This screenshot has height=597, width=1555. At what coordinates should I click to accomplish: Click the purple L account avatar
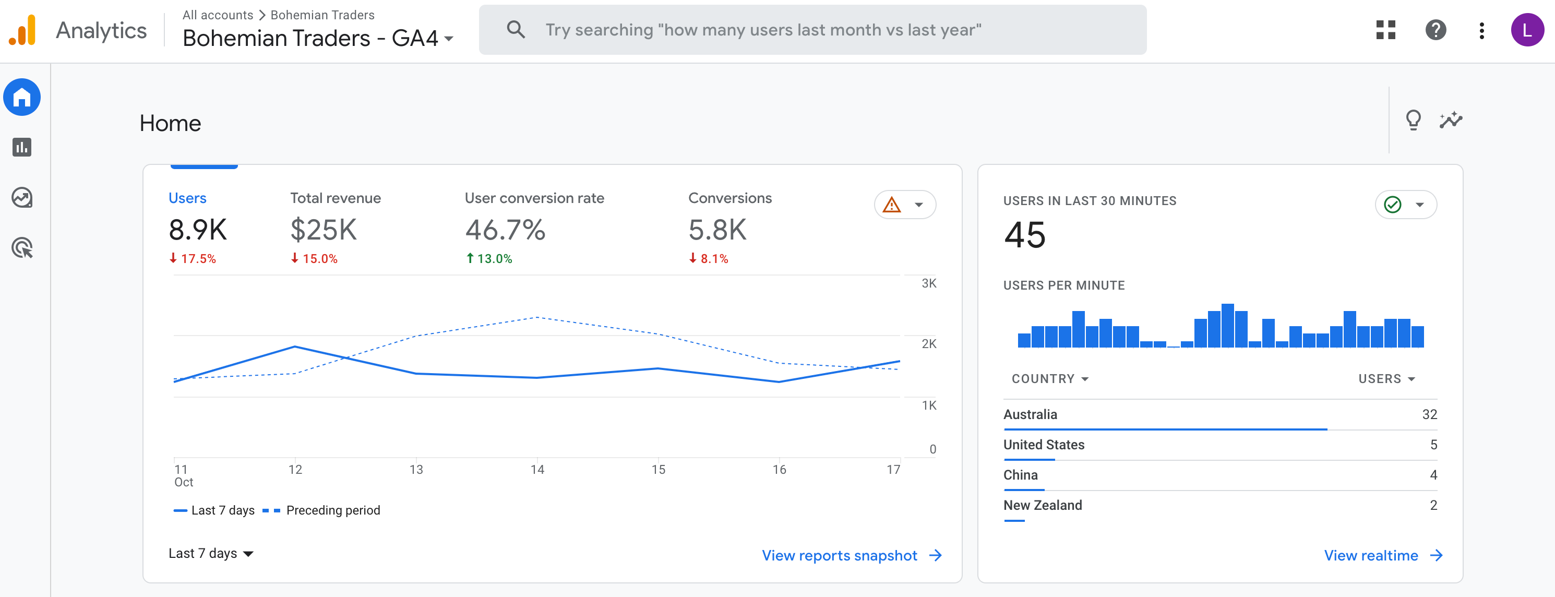point(1527,30)
